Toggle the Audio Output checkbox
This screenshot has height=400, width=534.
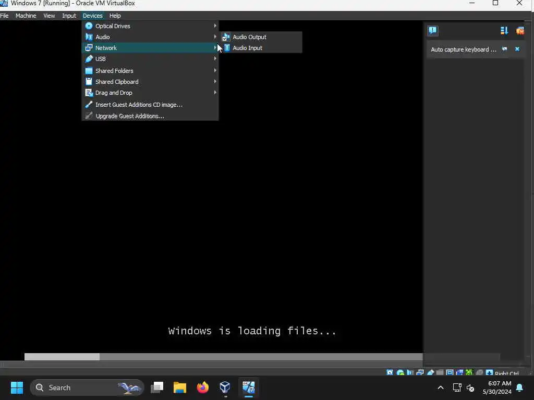tap(261, 37)
